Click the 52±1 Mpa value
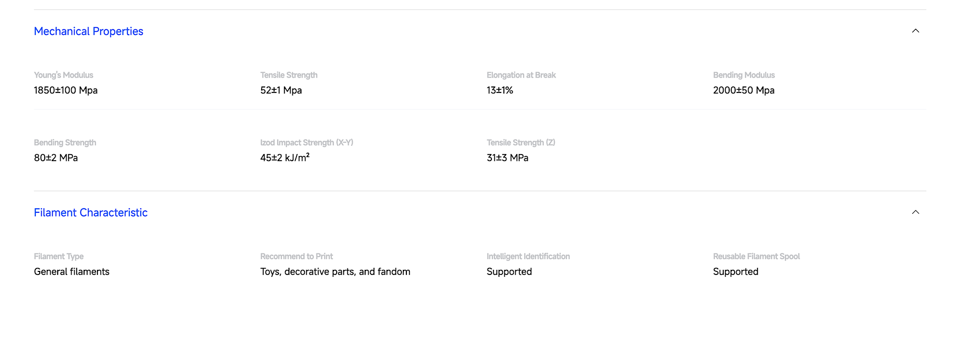 pos(281,90)
